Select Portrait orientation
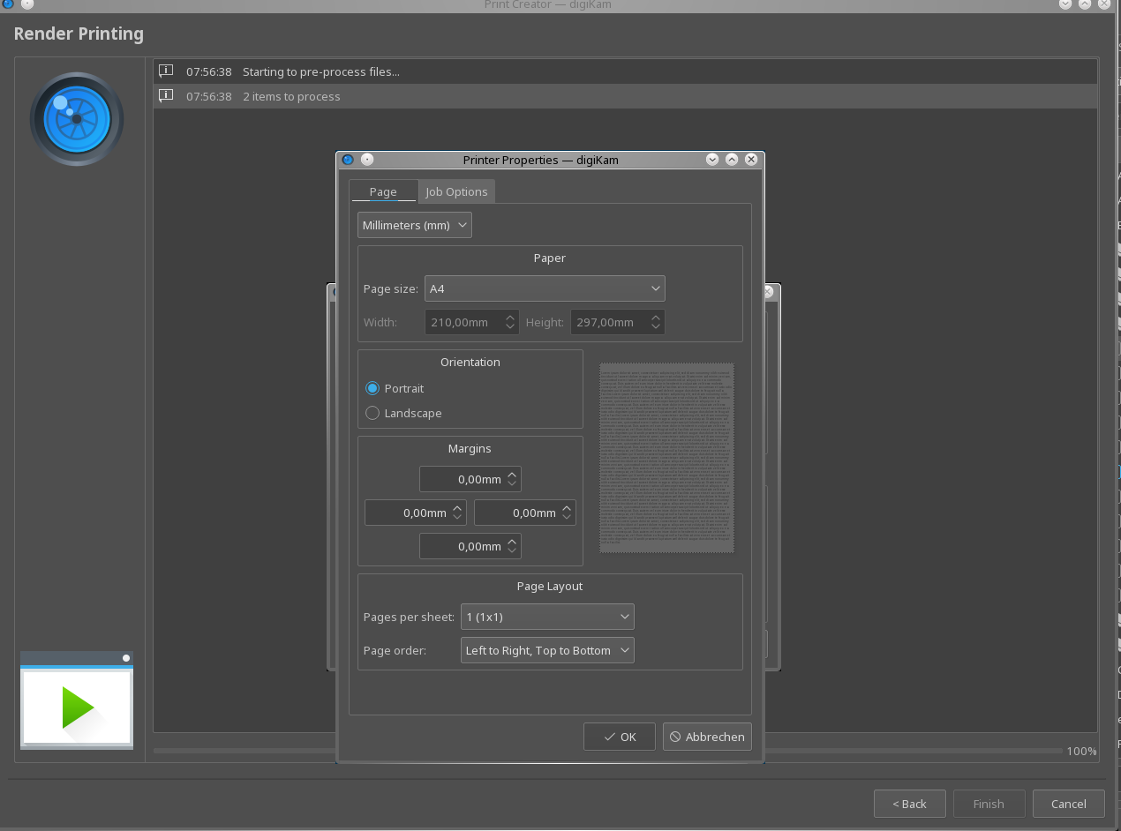 [372, 388]
